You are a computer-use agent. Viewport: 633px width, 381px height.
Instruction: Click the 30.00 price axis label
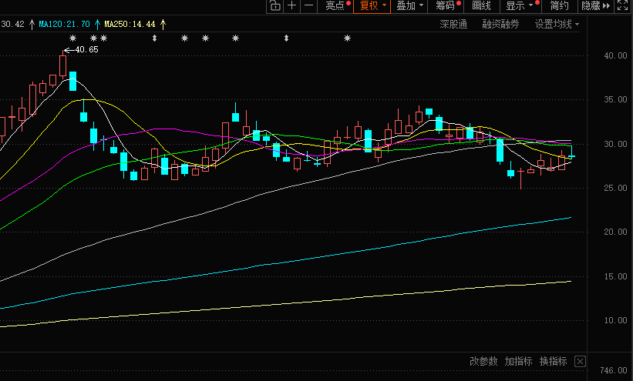[615, 144]
